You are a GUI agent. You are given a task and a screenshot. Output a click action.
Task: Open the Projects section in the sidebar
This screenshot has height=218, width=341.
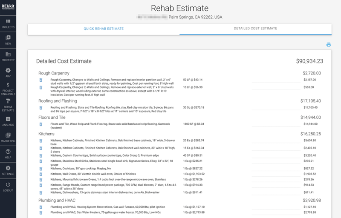tap(8, 23)
